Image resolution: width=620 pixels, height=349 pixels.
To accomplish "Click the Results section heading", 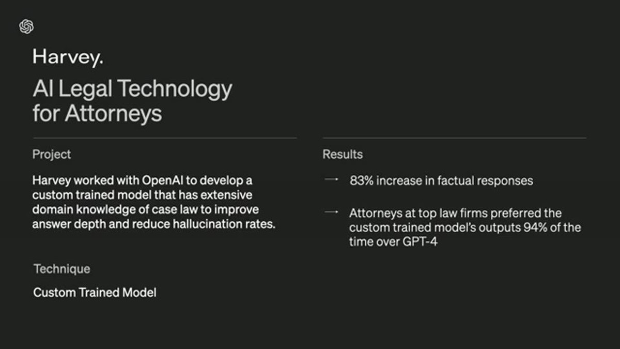I will click(x=343, y=154).
